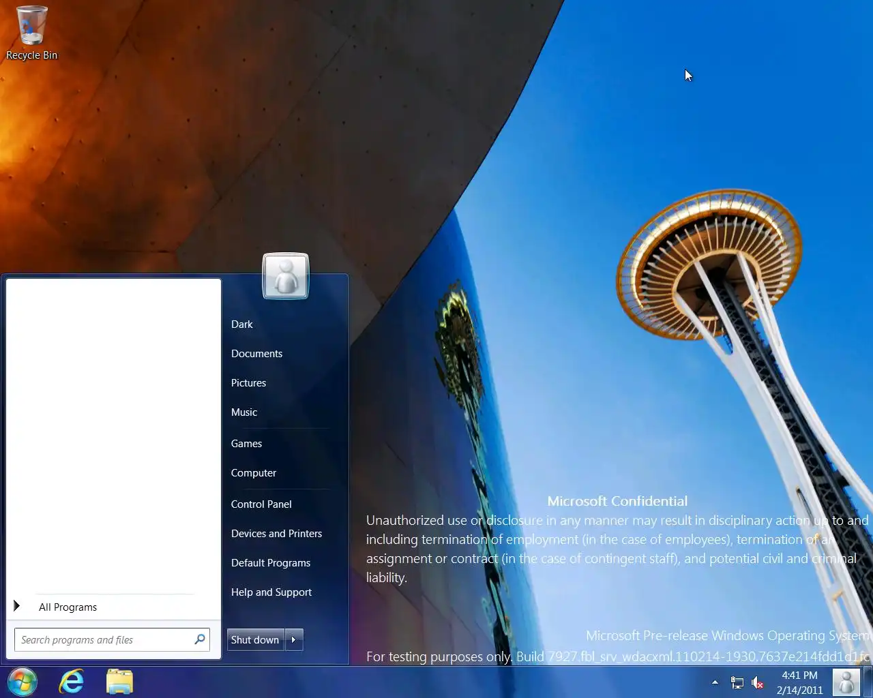Viewport: 873px width, 698px height.
Task: Open the network status tray icon
Action: (737, 682)
